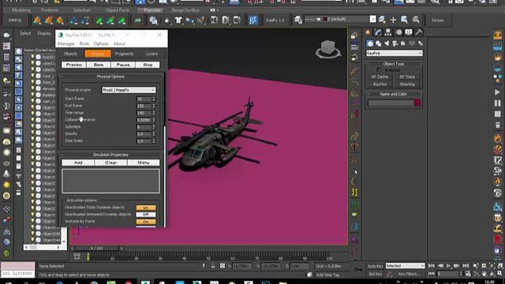Click the shirt icon on main toolbar
Screen dimensions: 505x284
(178, 21)
